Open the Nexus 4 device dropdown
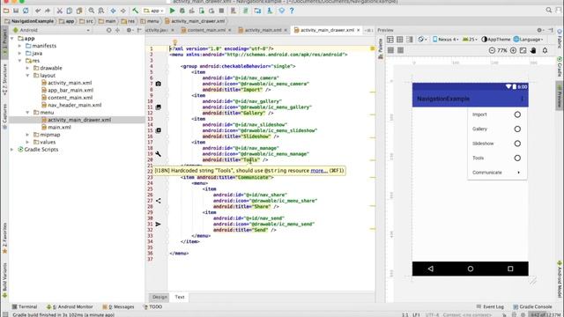564x317 pixels. tap(445, 39)
